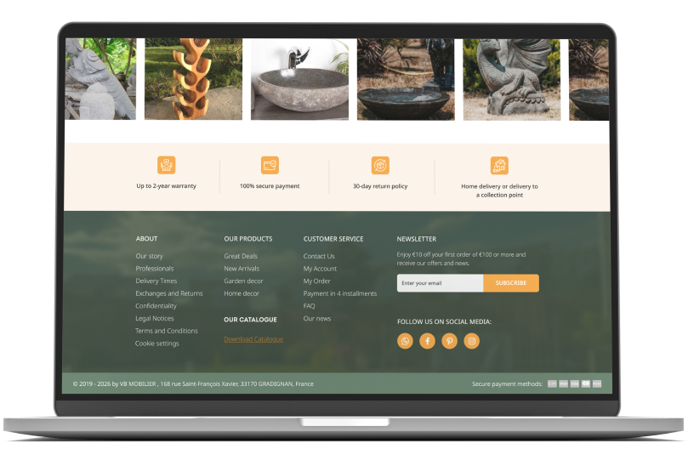Open the Home decor link

(x=242, y=293)
